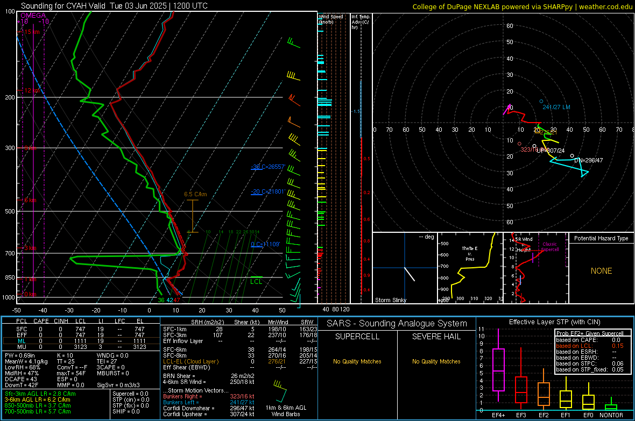Image resolution: width=635 pixels, height=421 pixels.
Task: Click the surface dewpoint value 36
Action: [x=161, y=300]
